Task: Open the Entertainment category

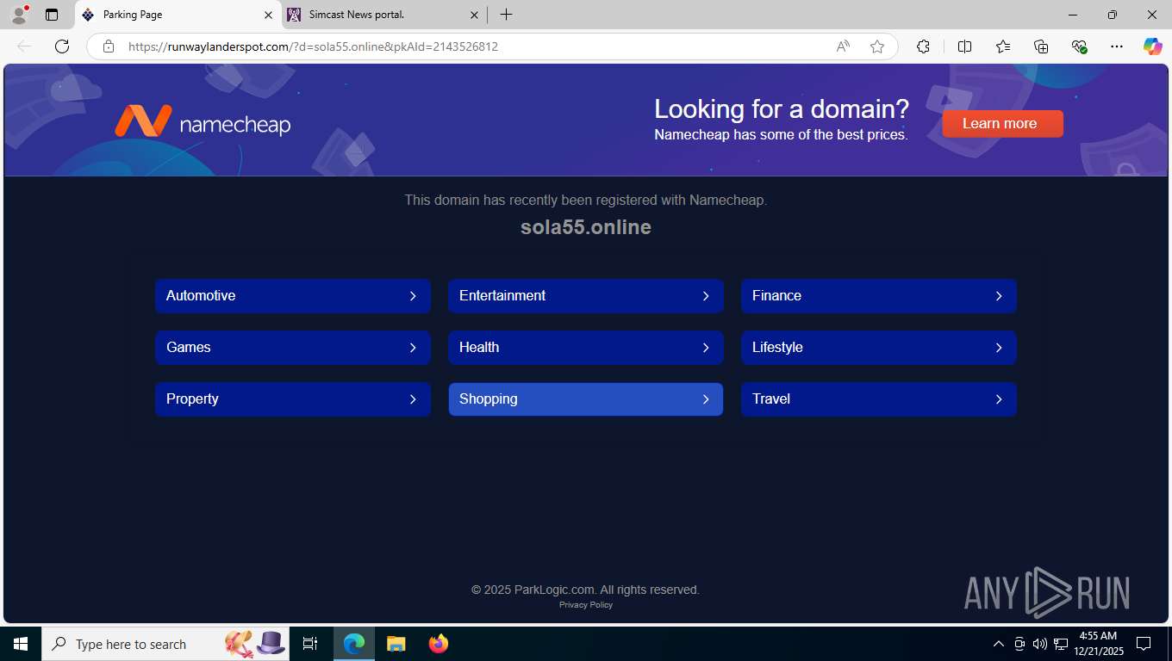Action: 586,295
